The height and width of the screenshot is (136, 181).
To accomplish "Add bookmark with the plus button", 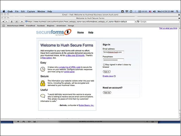I will pos(22,22).
